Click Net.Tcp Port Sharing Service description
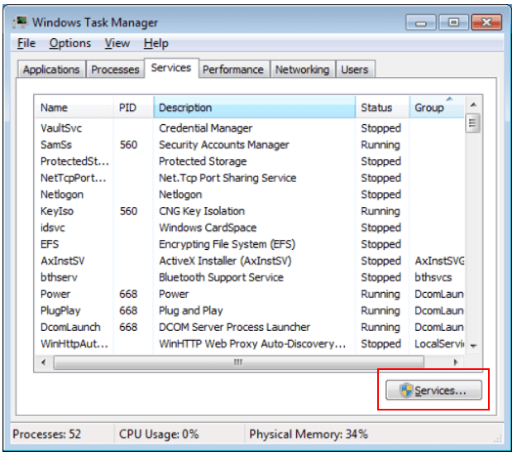The image size is (517, 456). pyautogui.click(x=227, y=178)
